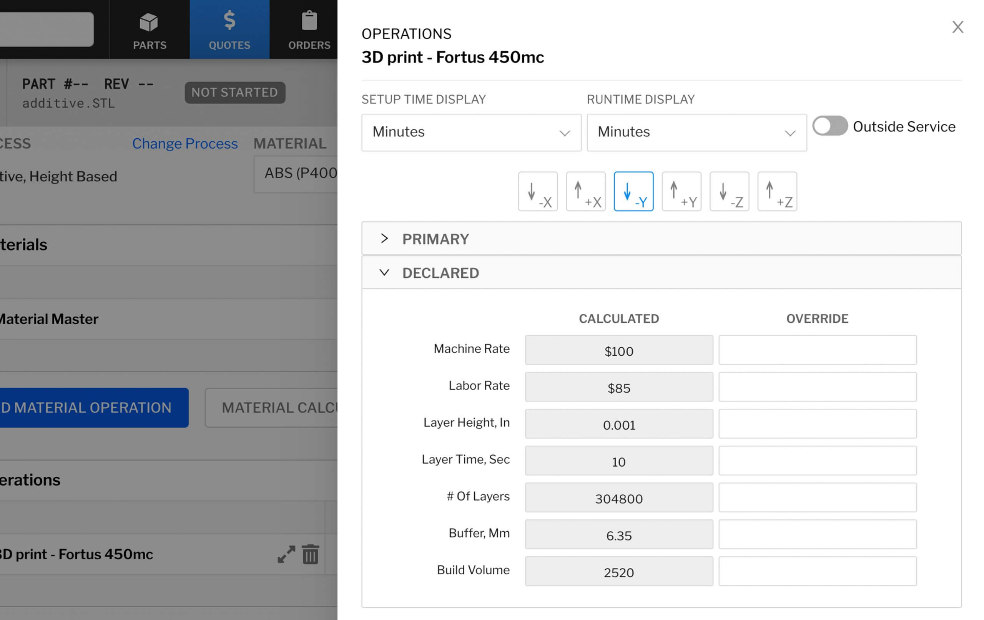
Task: Open the ABS material dropdown
Action: tap(296, 174)
